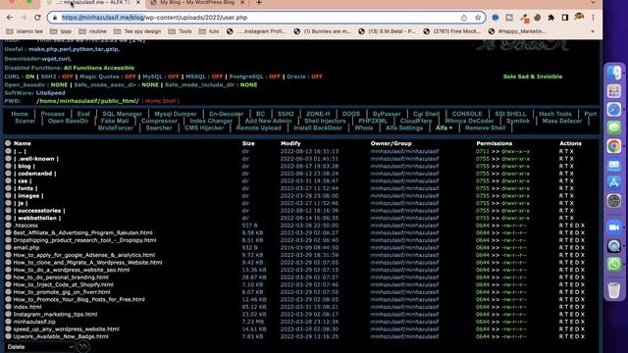Image resolution: width=628 pixels, height=353 pixels.
Task: Close the My Blog WordPress tab
Action: [x=242, y=2]
